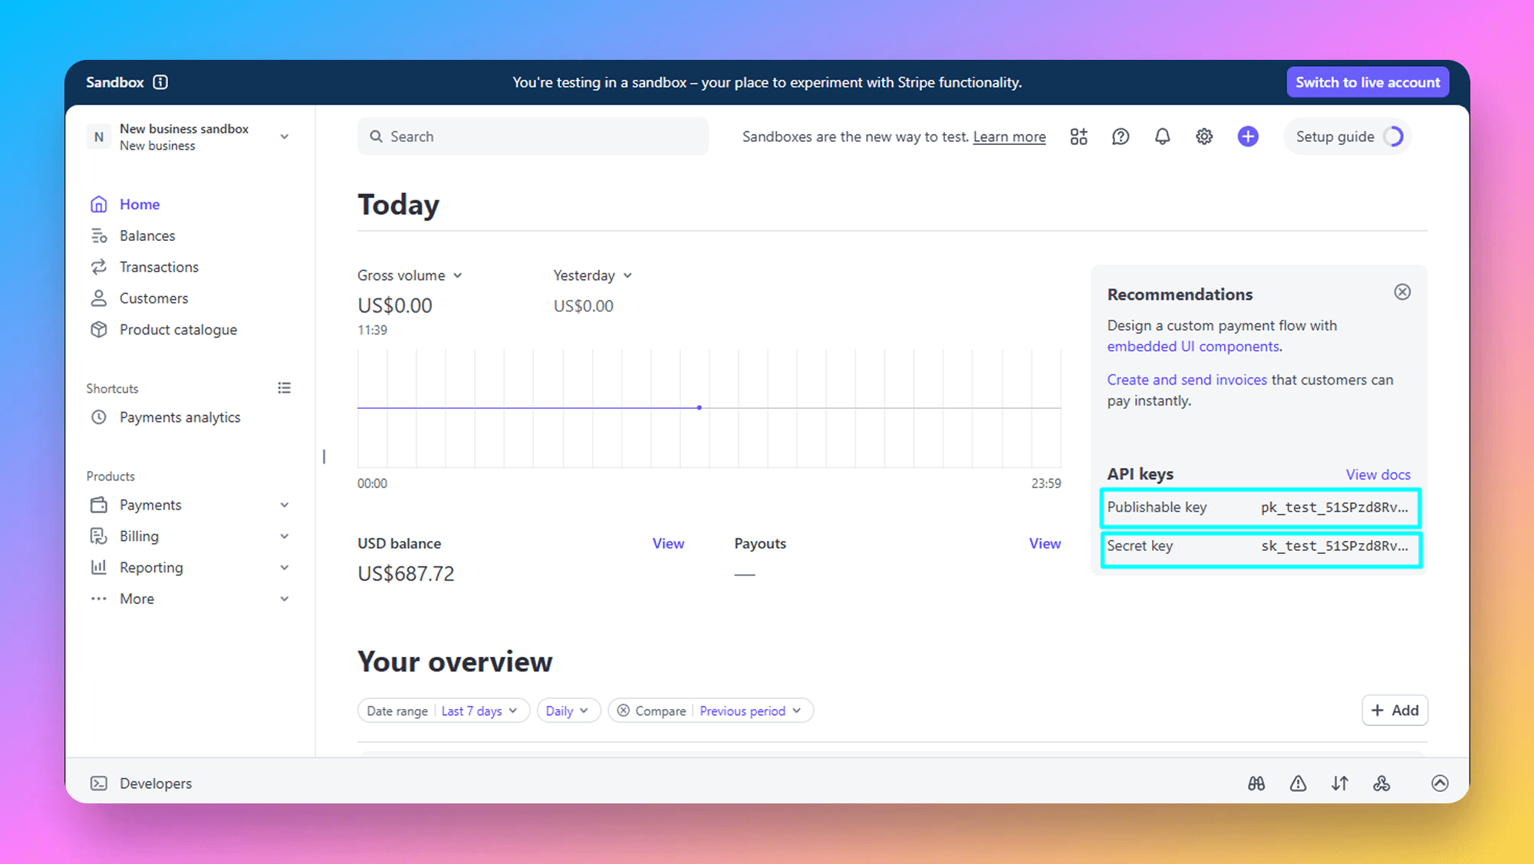Screen dimensions: 1534x864
Task: Click the sandbox info icon
Action: tap(160, 82)
